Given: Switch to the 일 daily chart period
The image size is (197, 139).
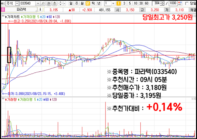Looking at the screenshot, I should click(71, 3).
